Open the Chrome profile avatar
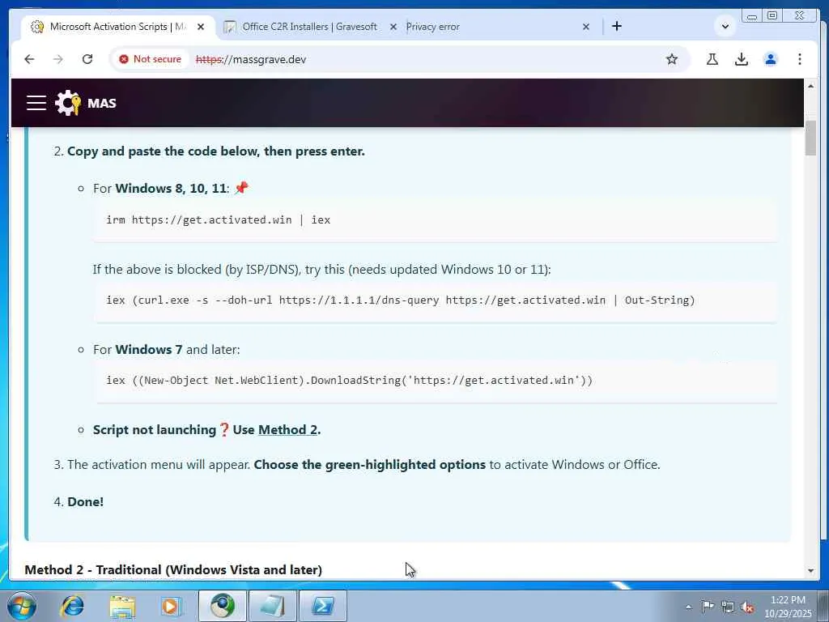829x622 pixels. tap(771, 59)
